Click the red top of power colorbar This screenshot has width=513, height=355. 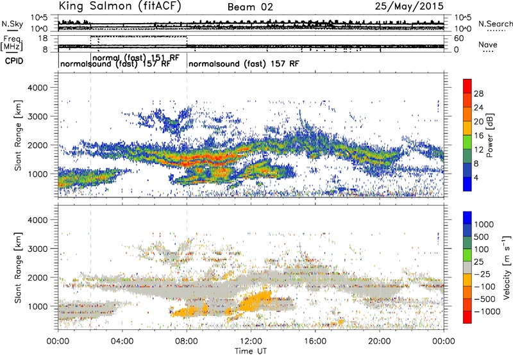467,86
